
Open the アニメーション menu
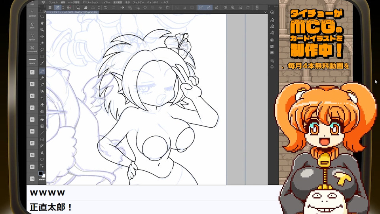tap(90, 2)
